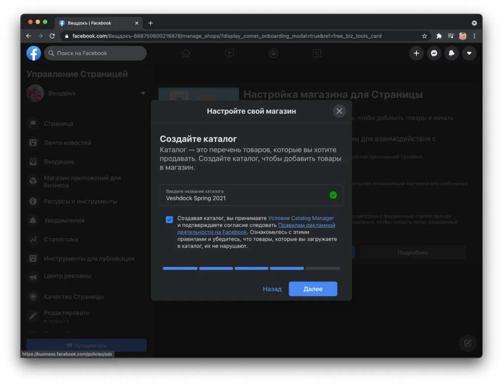Click the browser address bar URL
Viewport: 503px width, 385px height.
(x=227, y=36)
